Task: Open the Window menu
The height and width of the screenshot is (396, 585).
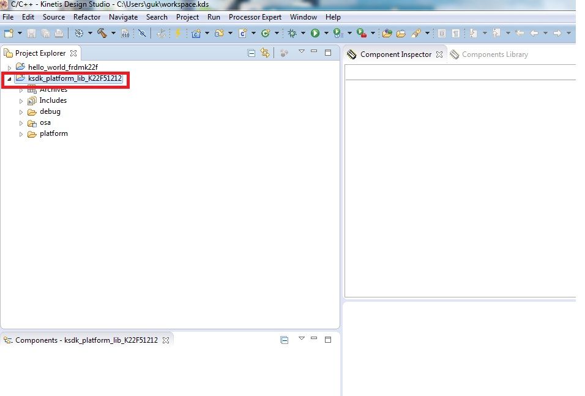Action: pos(304,17)
